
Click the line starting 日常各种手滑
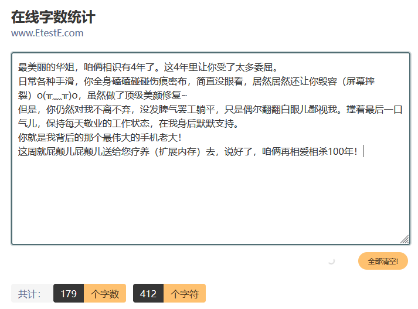coord(196,82)
